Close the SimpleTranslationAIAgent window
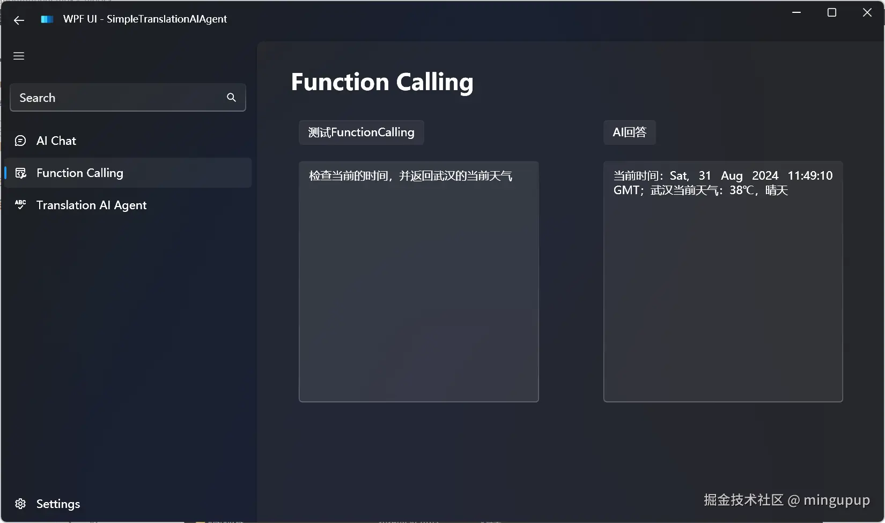This screenshot has width=885, height=523. [x=867, y=12]
